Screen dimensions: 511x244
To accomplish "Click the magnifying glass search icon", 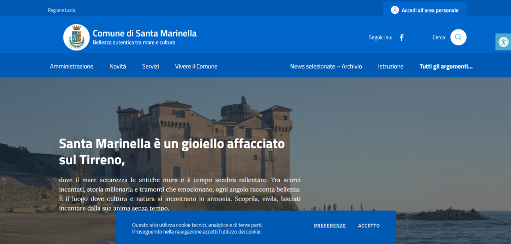I will pos(458,37).
